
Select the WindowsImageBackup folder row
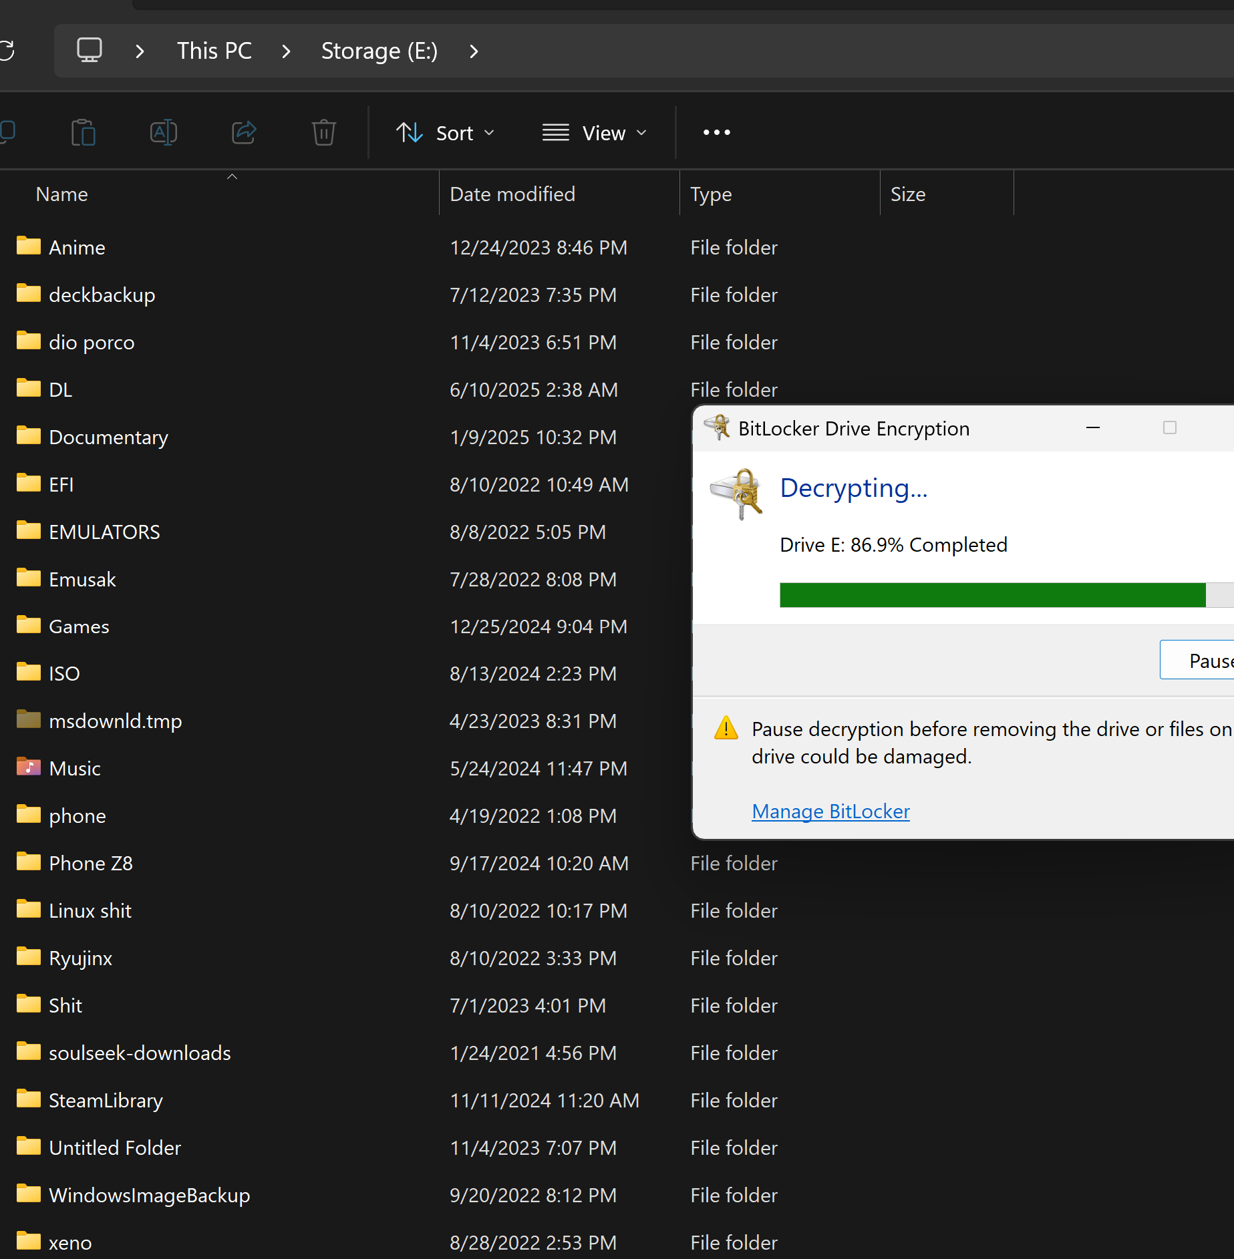[x=149, y=1195]
